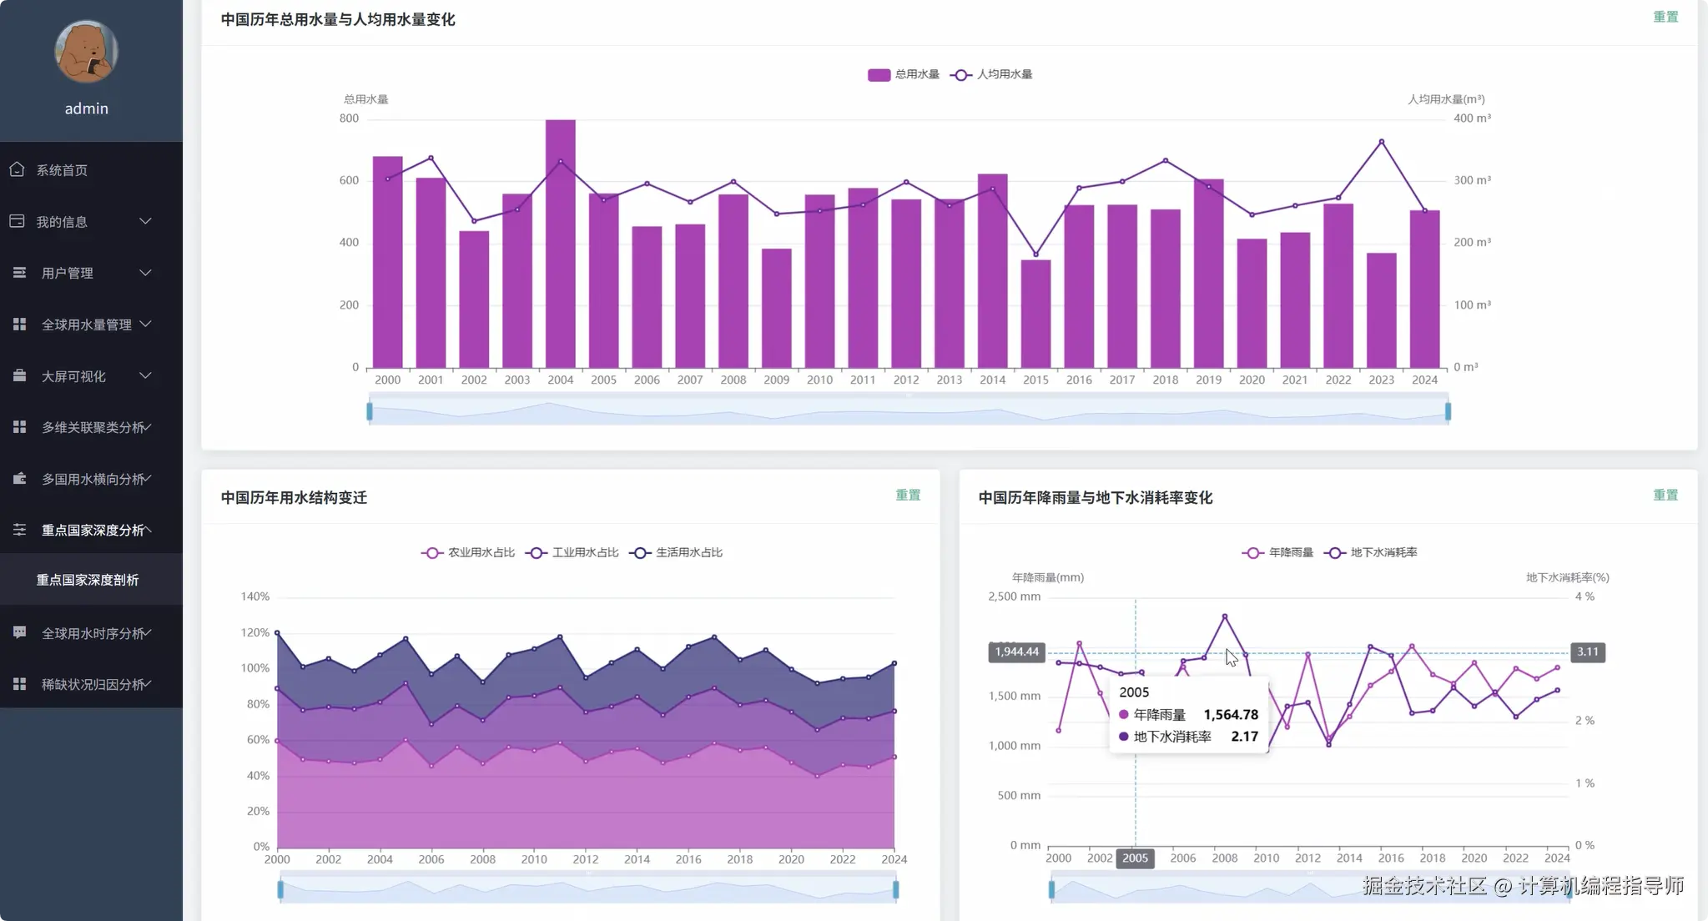Viewport: 1708px width, 921px height.
Task: Toggle the 年降雨量 legend series
Action: click(x=1277, y=552)
